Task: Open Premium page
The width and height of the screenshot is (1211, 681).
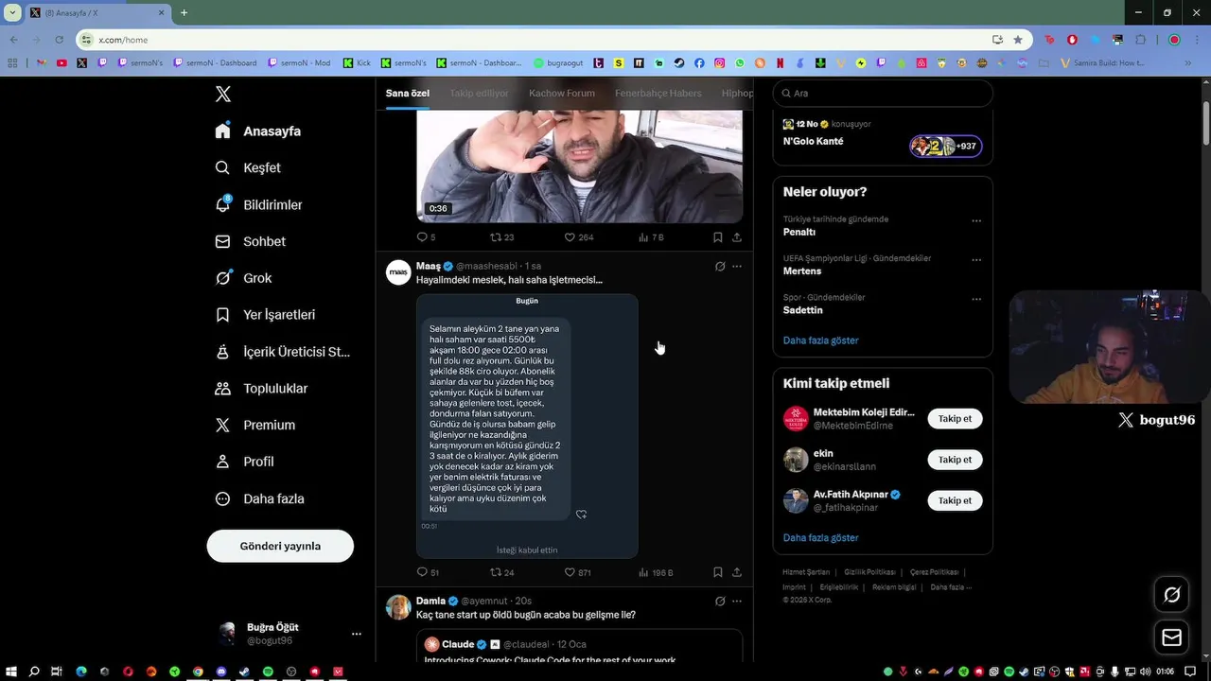Action: pyautogui.click(x=254, y=426)
